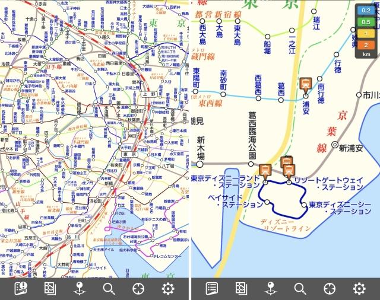Select the yellow 1 km scale swatch
This screenshot has height=300, width=380.
pyautogui.click(x=366, y=34)
